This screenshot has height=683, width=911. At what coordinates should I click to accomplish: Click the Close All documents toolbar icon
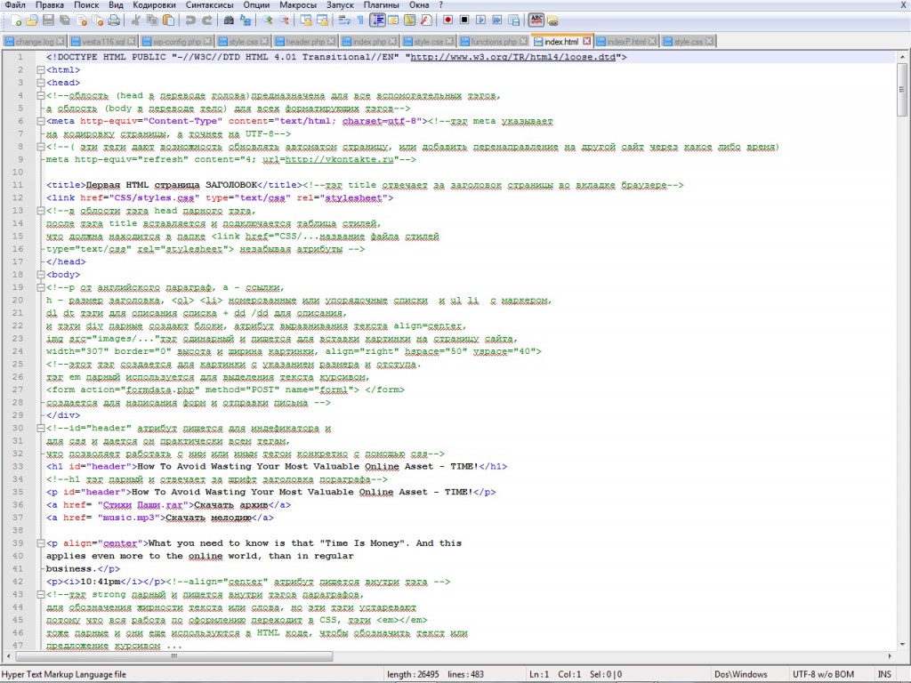[x=98, y=20]
